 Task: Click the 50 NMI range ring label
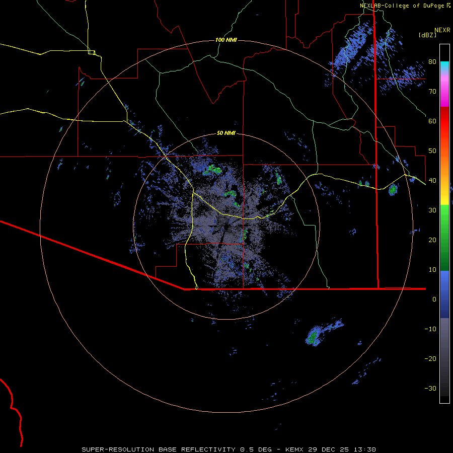(x=226, y=133)
